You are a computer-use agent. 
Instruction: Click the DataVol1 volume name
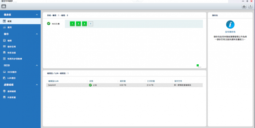(x=52, y=85)
